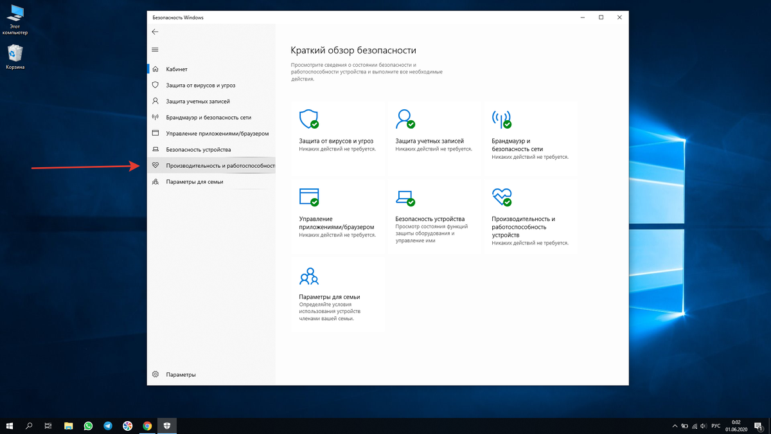Open the Windows Start menu
This screenshot has height=434, width=771.
(x=10, y=426)
